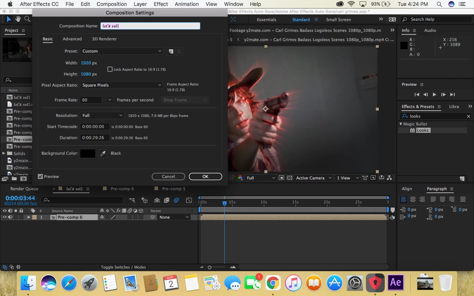Mute audio of the Pre-comp 6 layer
Image resolution: width=474 pixels, height=296 pixels.
pyautogui.click(x=10, y=217)
